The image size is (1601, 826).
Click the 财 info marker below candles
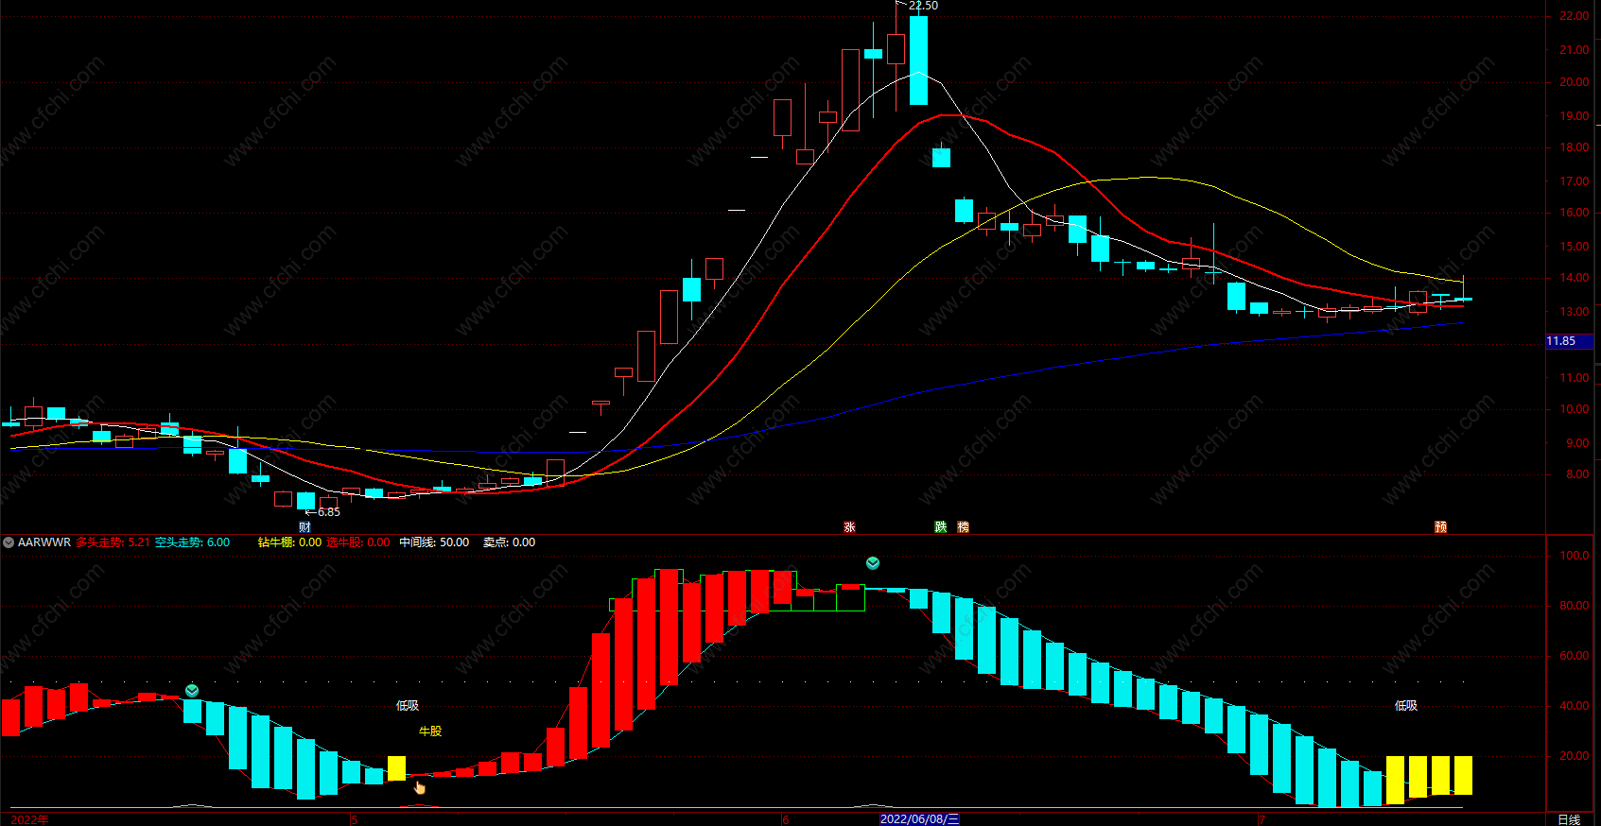coord(305,526)
